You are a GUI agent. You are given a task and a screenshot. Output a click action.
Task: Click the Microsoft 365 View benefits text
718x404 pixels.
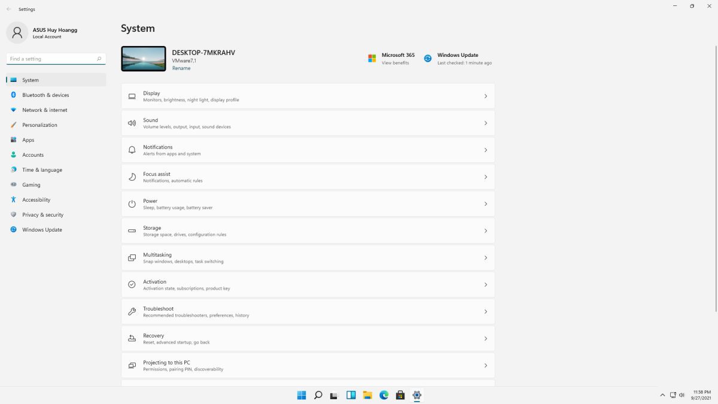click(395, 63)
